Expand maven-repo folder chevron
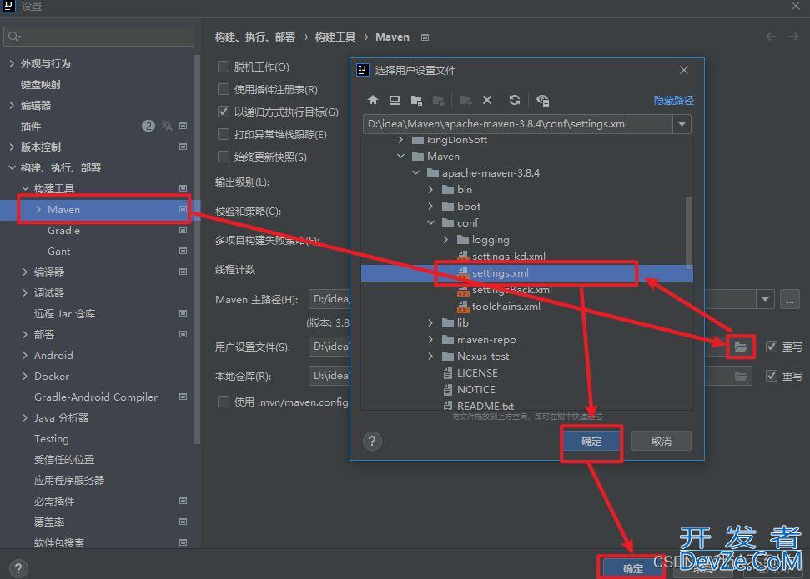Image resolution: width=810 pixels, height=579 pixels. point(430,340)
